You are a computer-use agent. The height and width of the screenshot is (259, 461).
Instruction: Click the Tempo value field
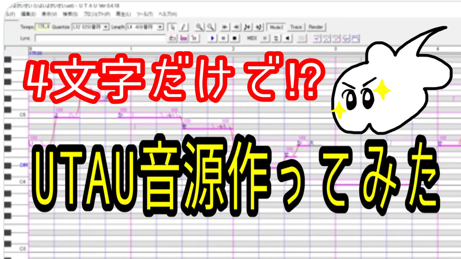click(x=43, y=27)
